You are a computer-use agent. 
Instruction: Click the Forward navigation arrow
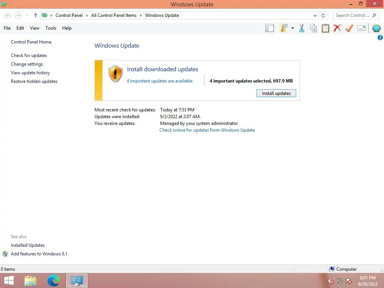(18, 15)
